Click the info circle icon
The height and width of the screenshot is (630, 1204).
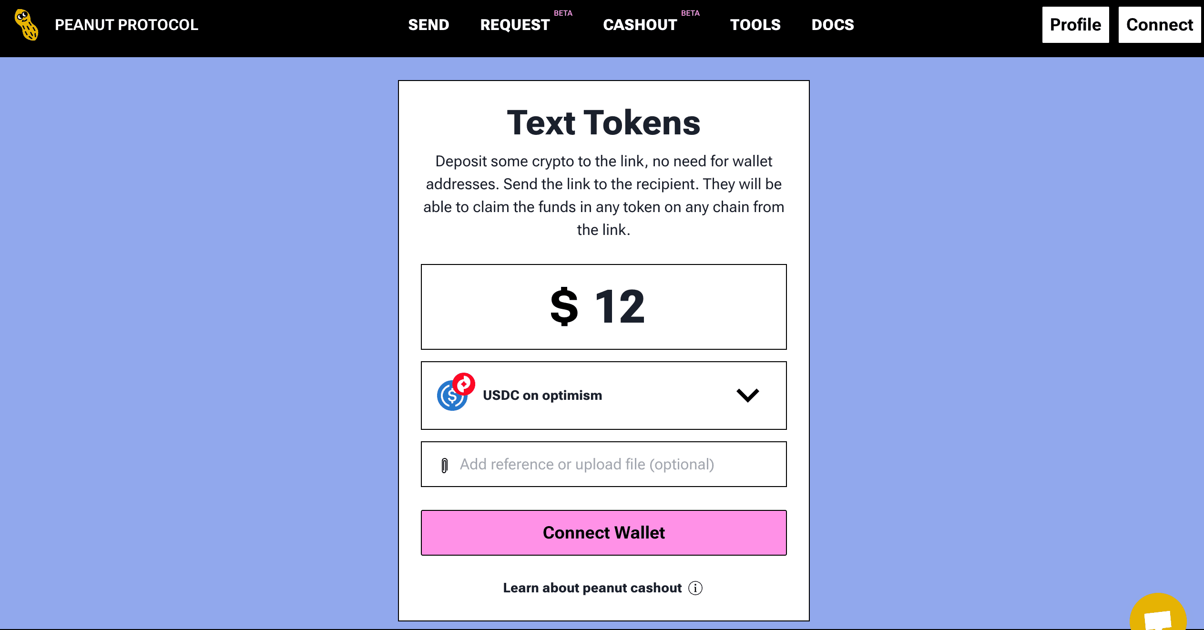click(x=695, y=588)
